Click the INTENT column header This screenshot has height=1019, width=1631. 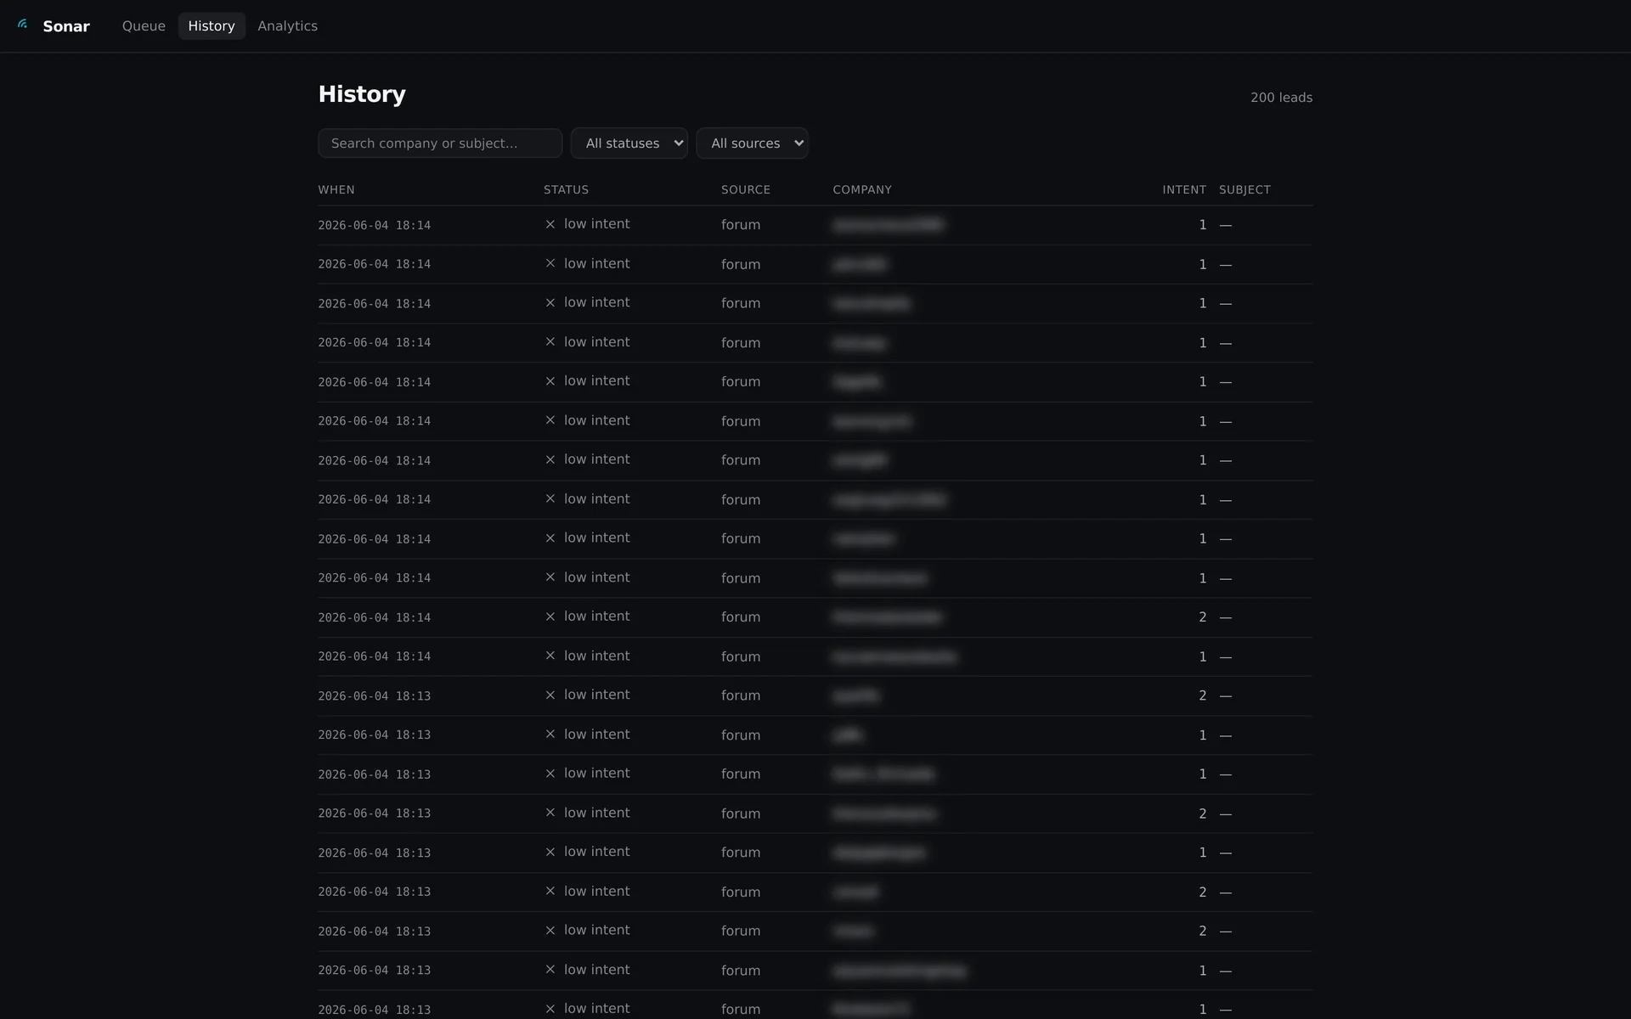click(1184, 189)
